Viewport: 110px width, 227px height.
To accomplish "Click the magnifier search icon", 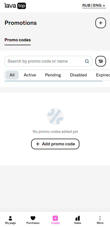I will (87, 61).
